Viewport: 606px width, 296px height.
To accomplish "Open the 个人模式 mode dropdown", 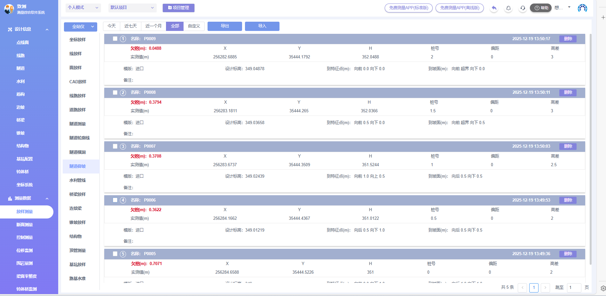I will tap(83, 8).
